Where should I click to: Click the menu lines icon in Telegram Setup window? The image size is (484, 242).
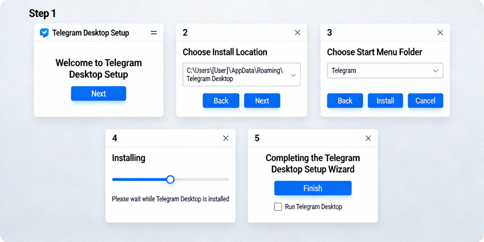(154, 33)
